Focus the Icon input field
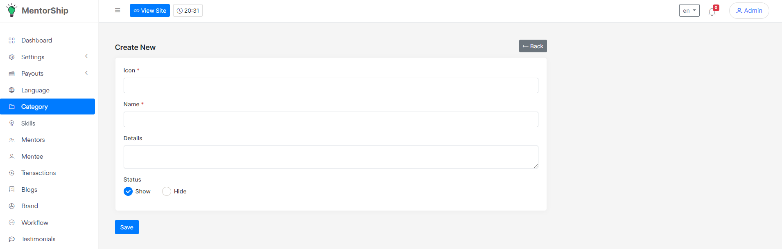Image resolution: width=782 pixels, height=249 pixels. coord(331,85)
